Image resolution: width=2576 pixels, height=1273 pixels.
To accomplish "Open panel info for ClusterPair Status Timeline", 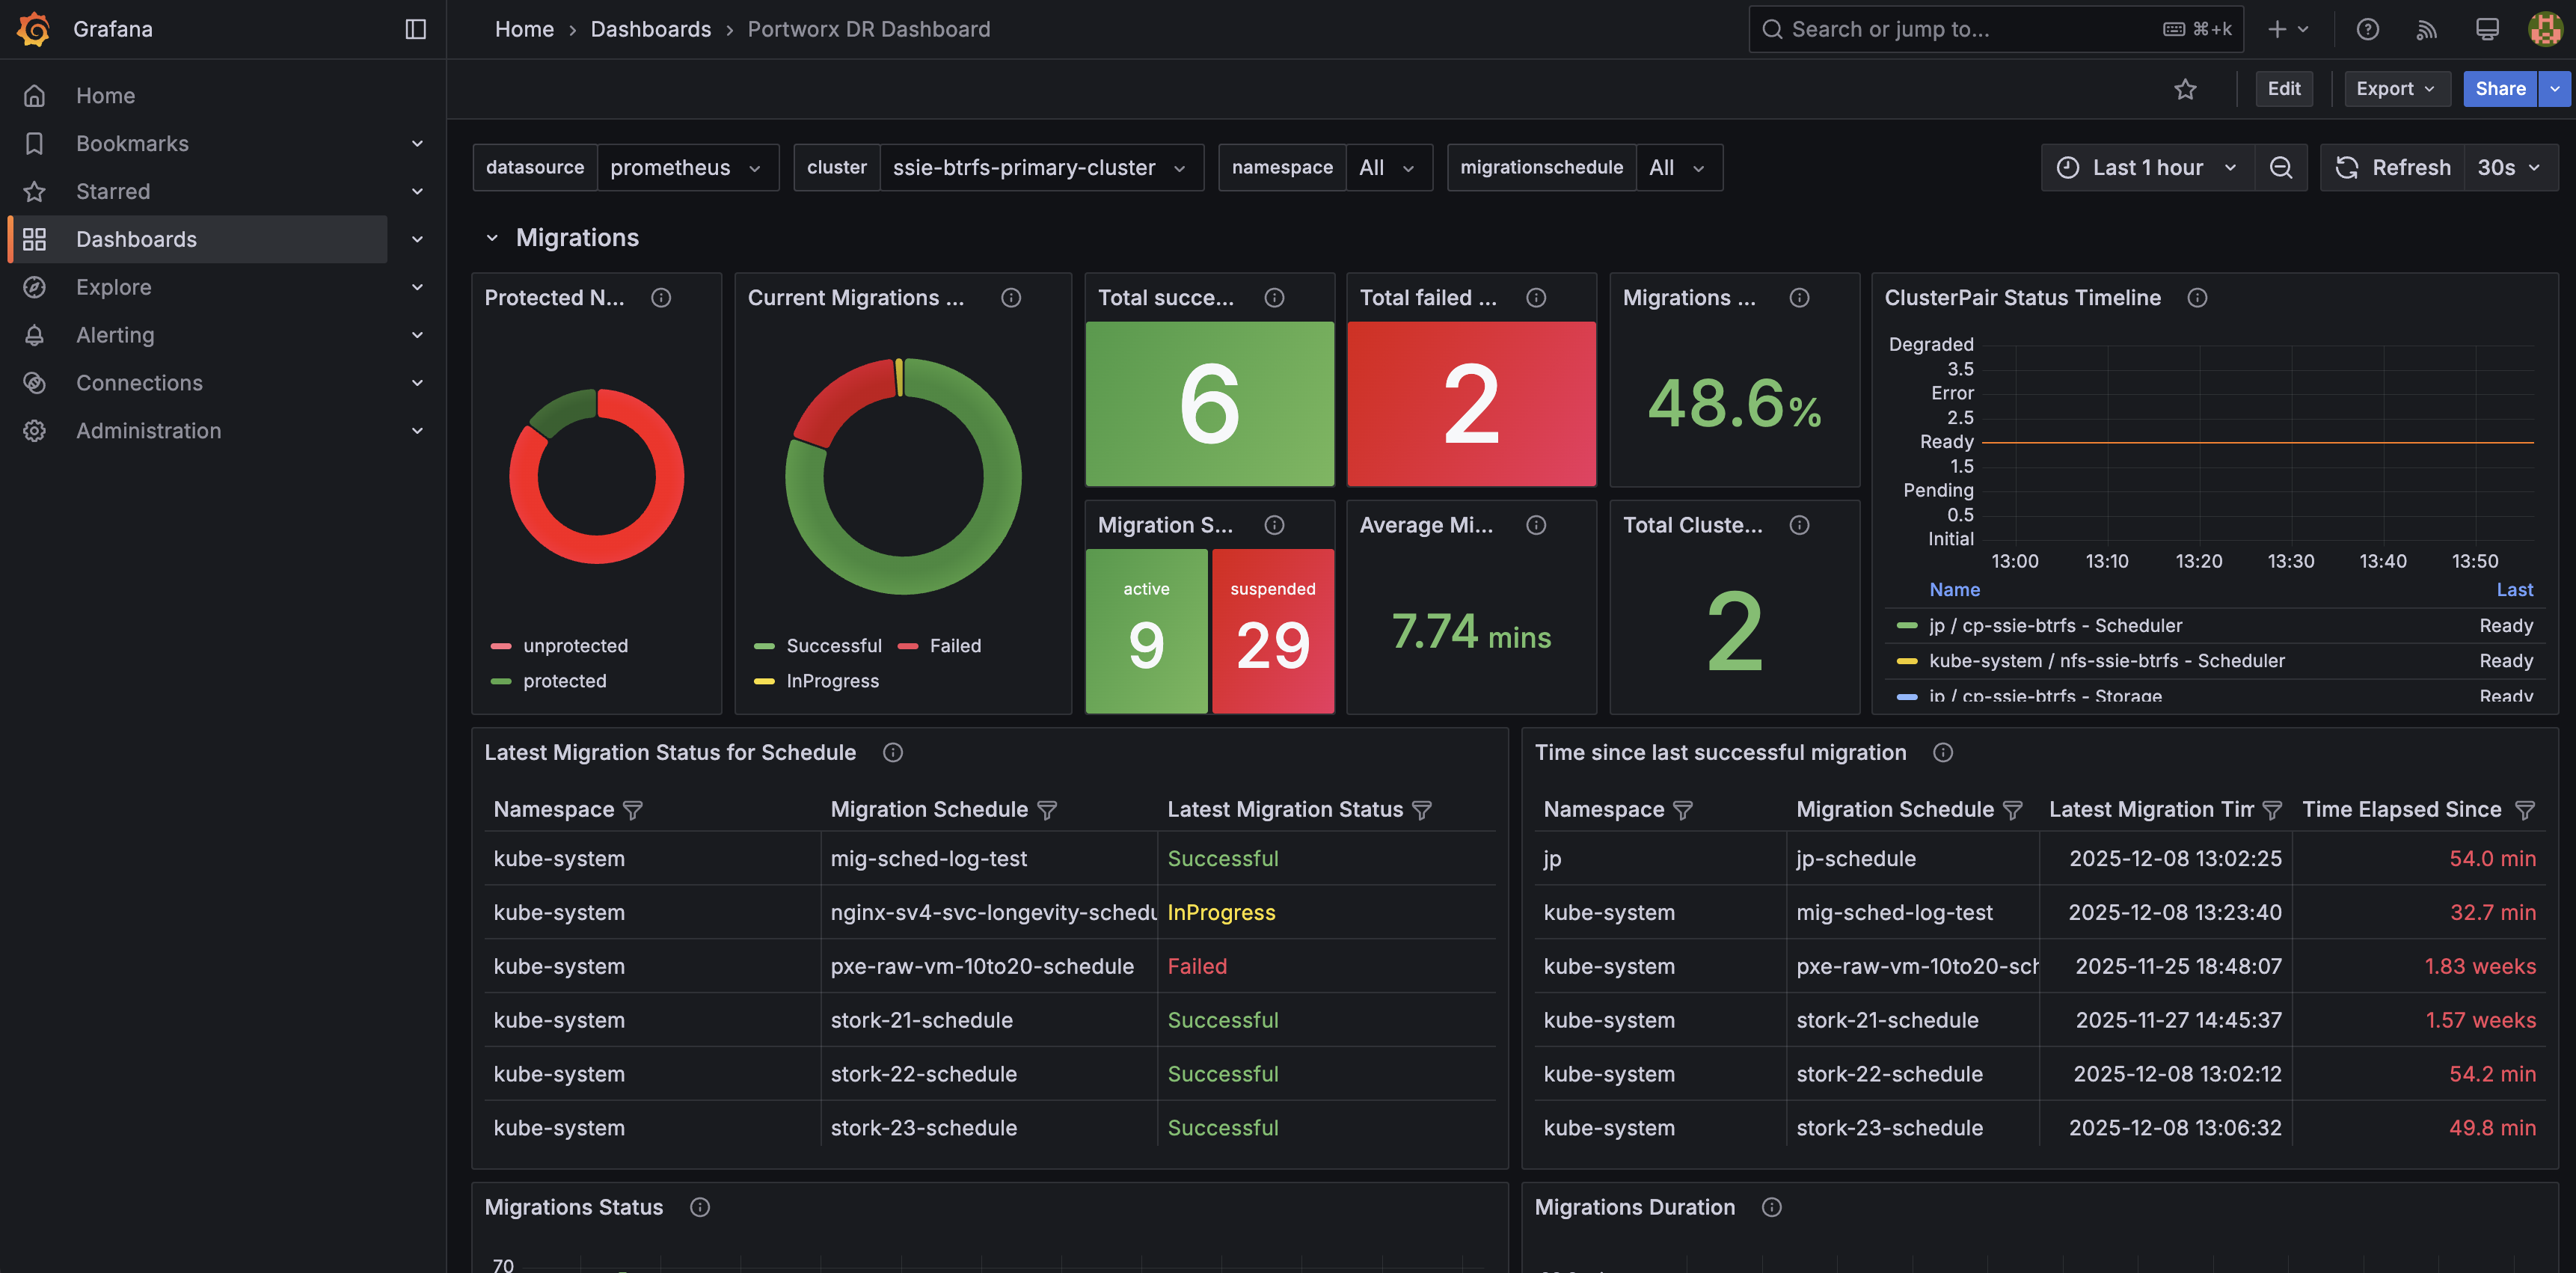I will [x=2197, y=297].
